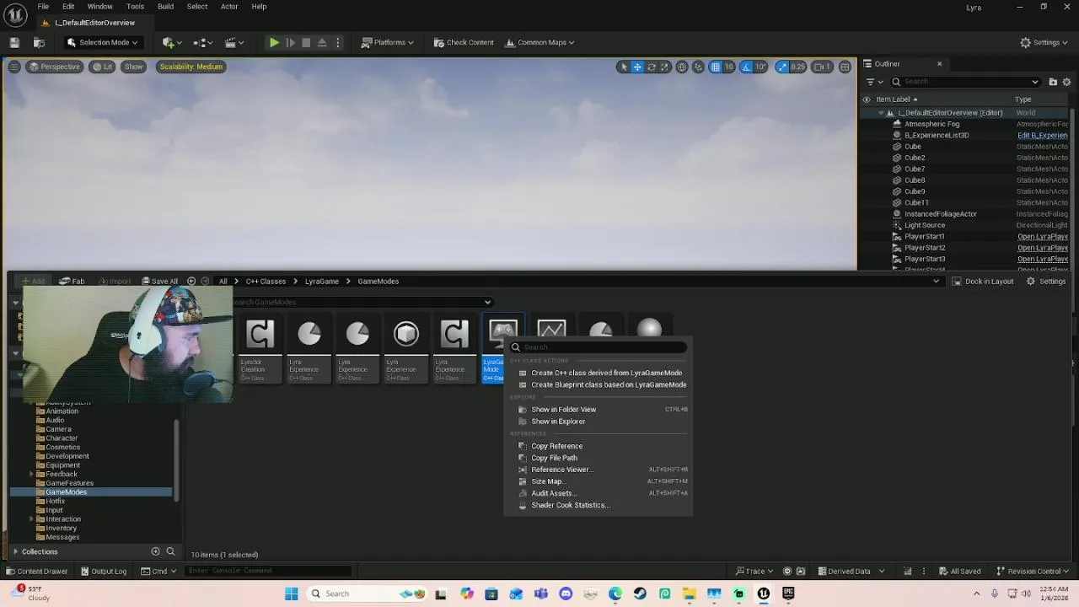The width and height of the screenshot is (1079, 607).
Task: Open Outliner settings gear
Action: point(1066,82)
